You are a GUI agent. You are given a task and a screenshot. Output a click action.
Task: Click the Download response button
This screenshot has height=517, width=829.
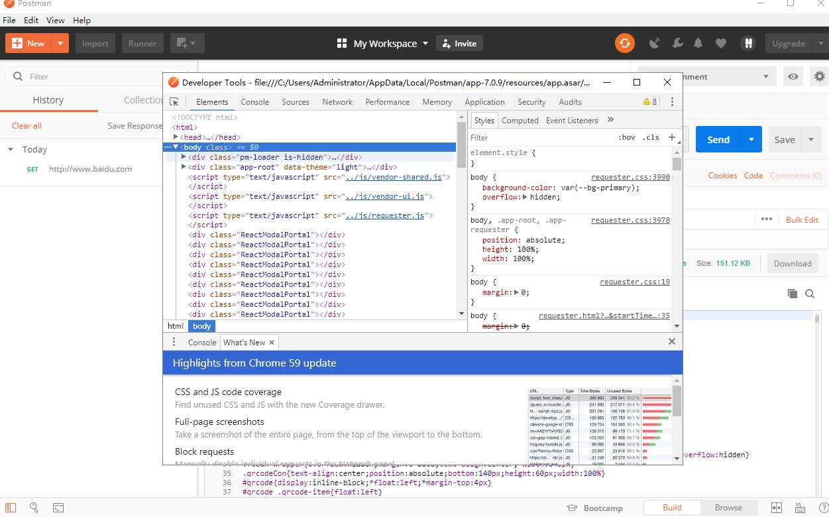coord(793,263)
